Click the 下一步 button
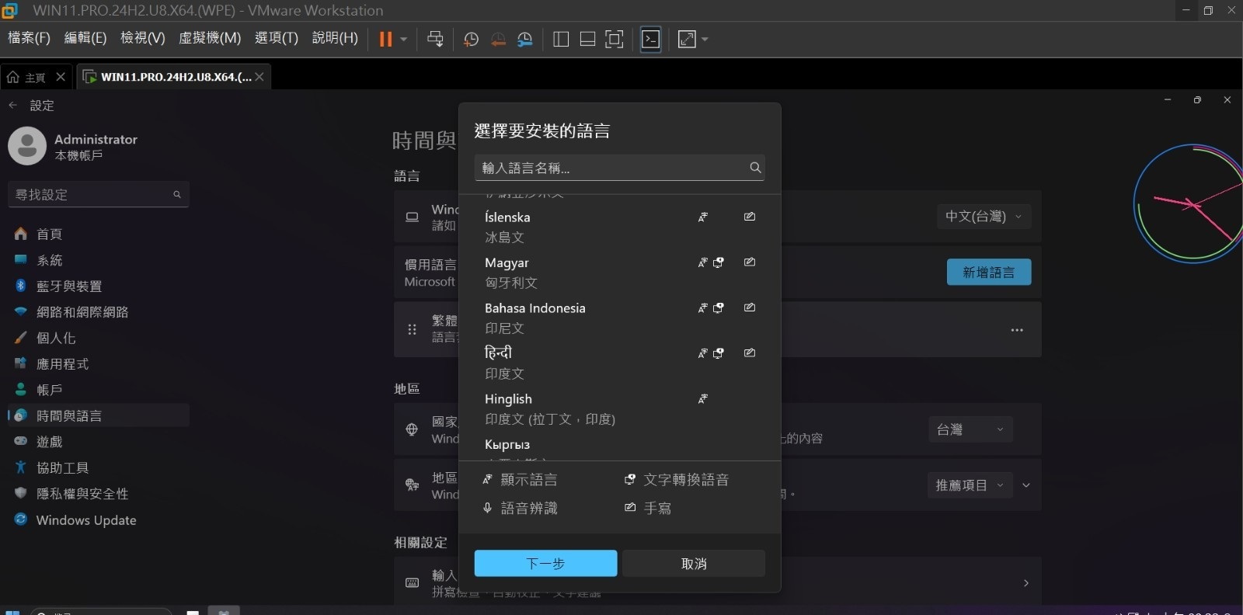This screenshot has height=615, width=1243. point(545,563)
